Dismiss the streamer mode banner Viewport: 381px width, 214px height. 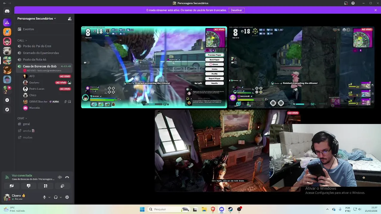click(376, 10)
